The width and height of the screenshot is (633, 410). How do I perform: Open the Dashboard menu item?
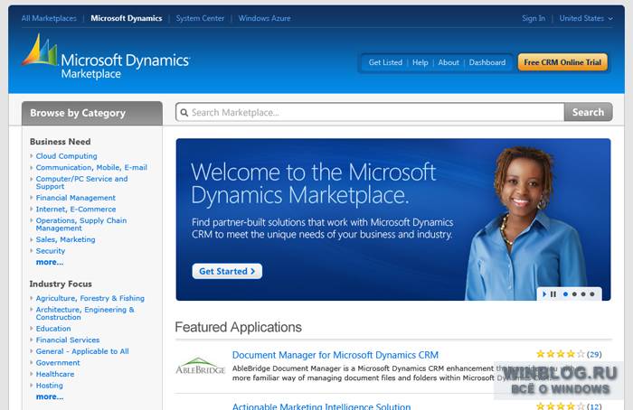[487, 62]
